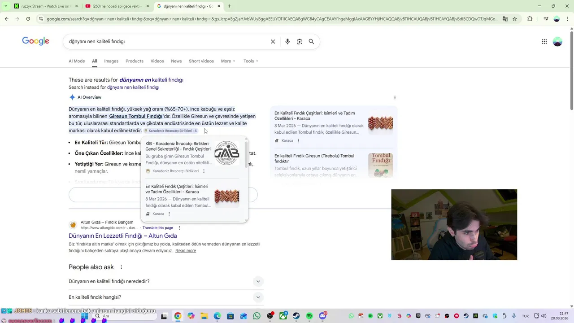Bookmark this page with star icon
This screenshot has height=323, width=574.
click(x=515, y=19)
